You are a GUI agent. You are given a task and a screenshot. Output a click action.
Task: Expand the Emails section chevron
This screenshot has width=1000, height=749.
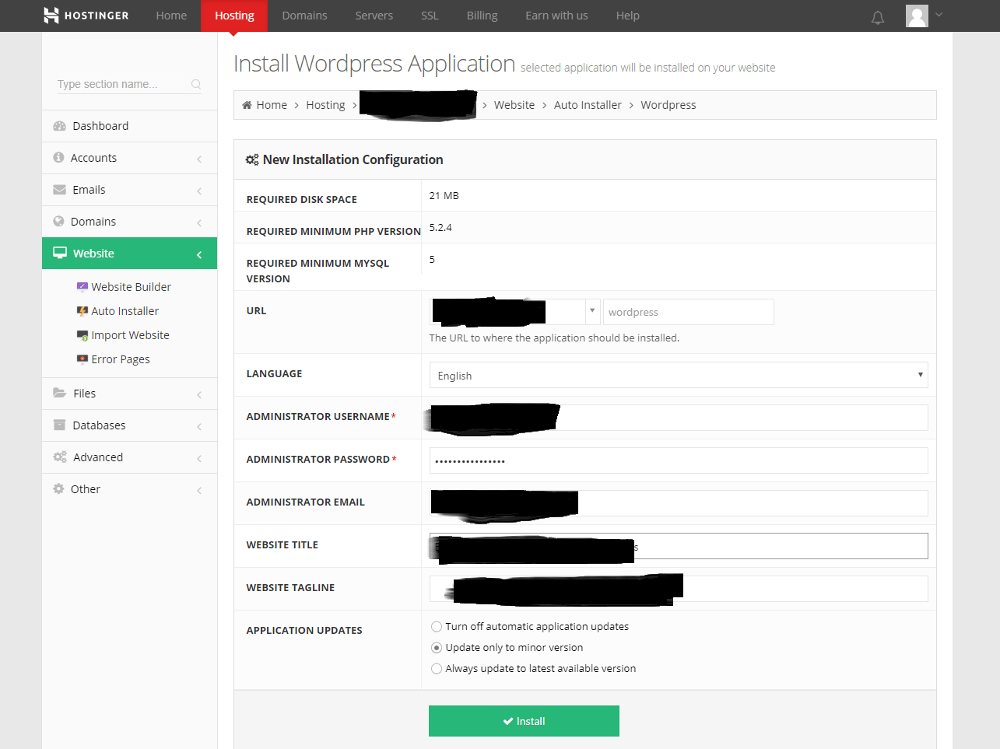point(199,191)
